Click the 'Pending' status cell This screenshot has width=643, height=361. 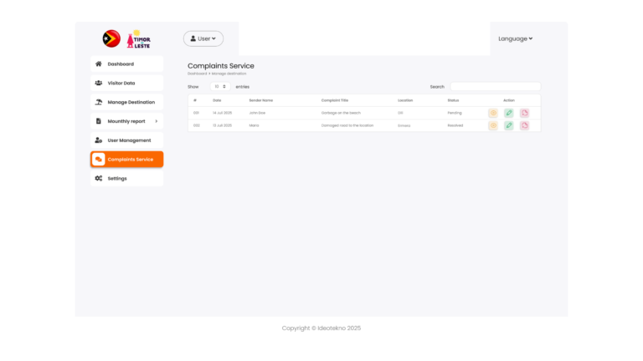(x=455, y=113)
